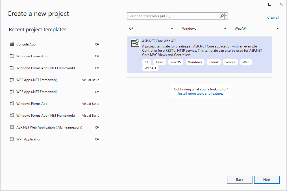Select the ASP.NET Core Web API title
Viewport: 287px width, 191px height.
159,41
